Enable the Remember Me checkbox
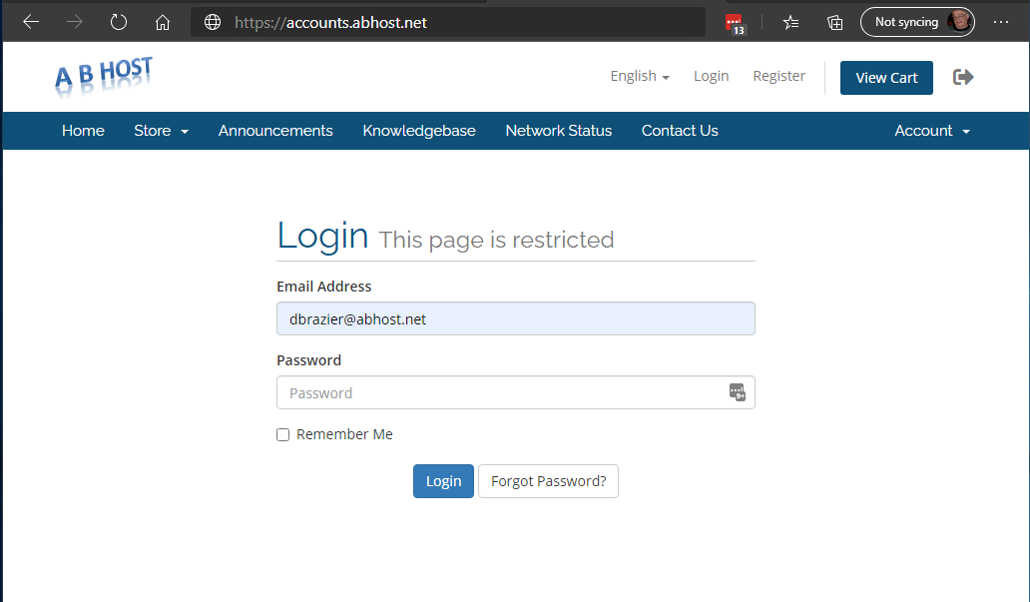The image size is (1030, 602). (x=283, y=435)
